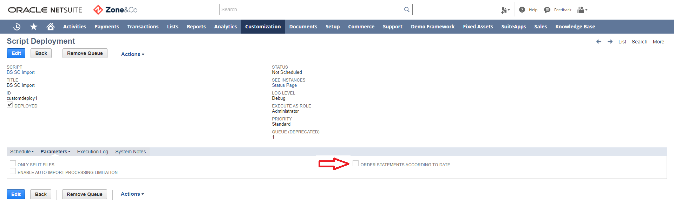
Task: Click the Standard priority value
Action: [281, 124]
